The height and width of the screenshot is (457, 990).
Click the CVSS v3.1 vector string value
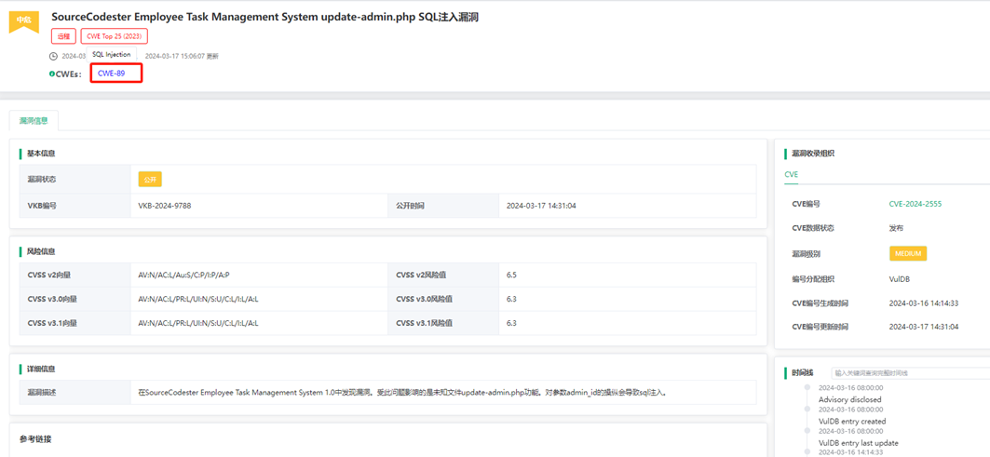pos(198,323)
